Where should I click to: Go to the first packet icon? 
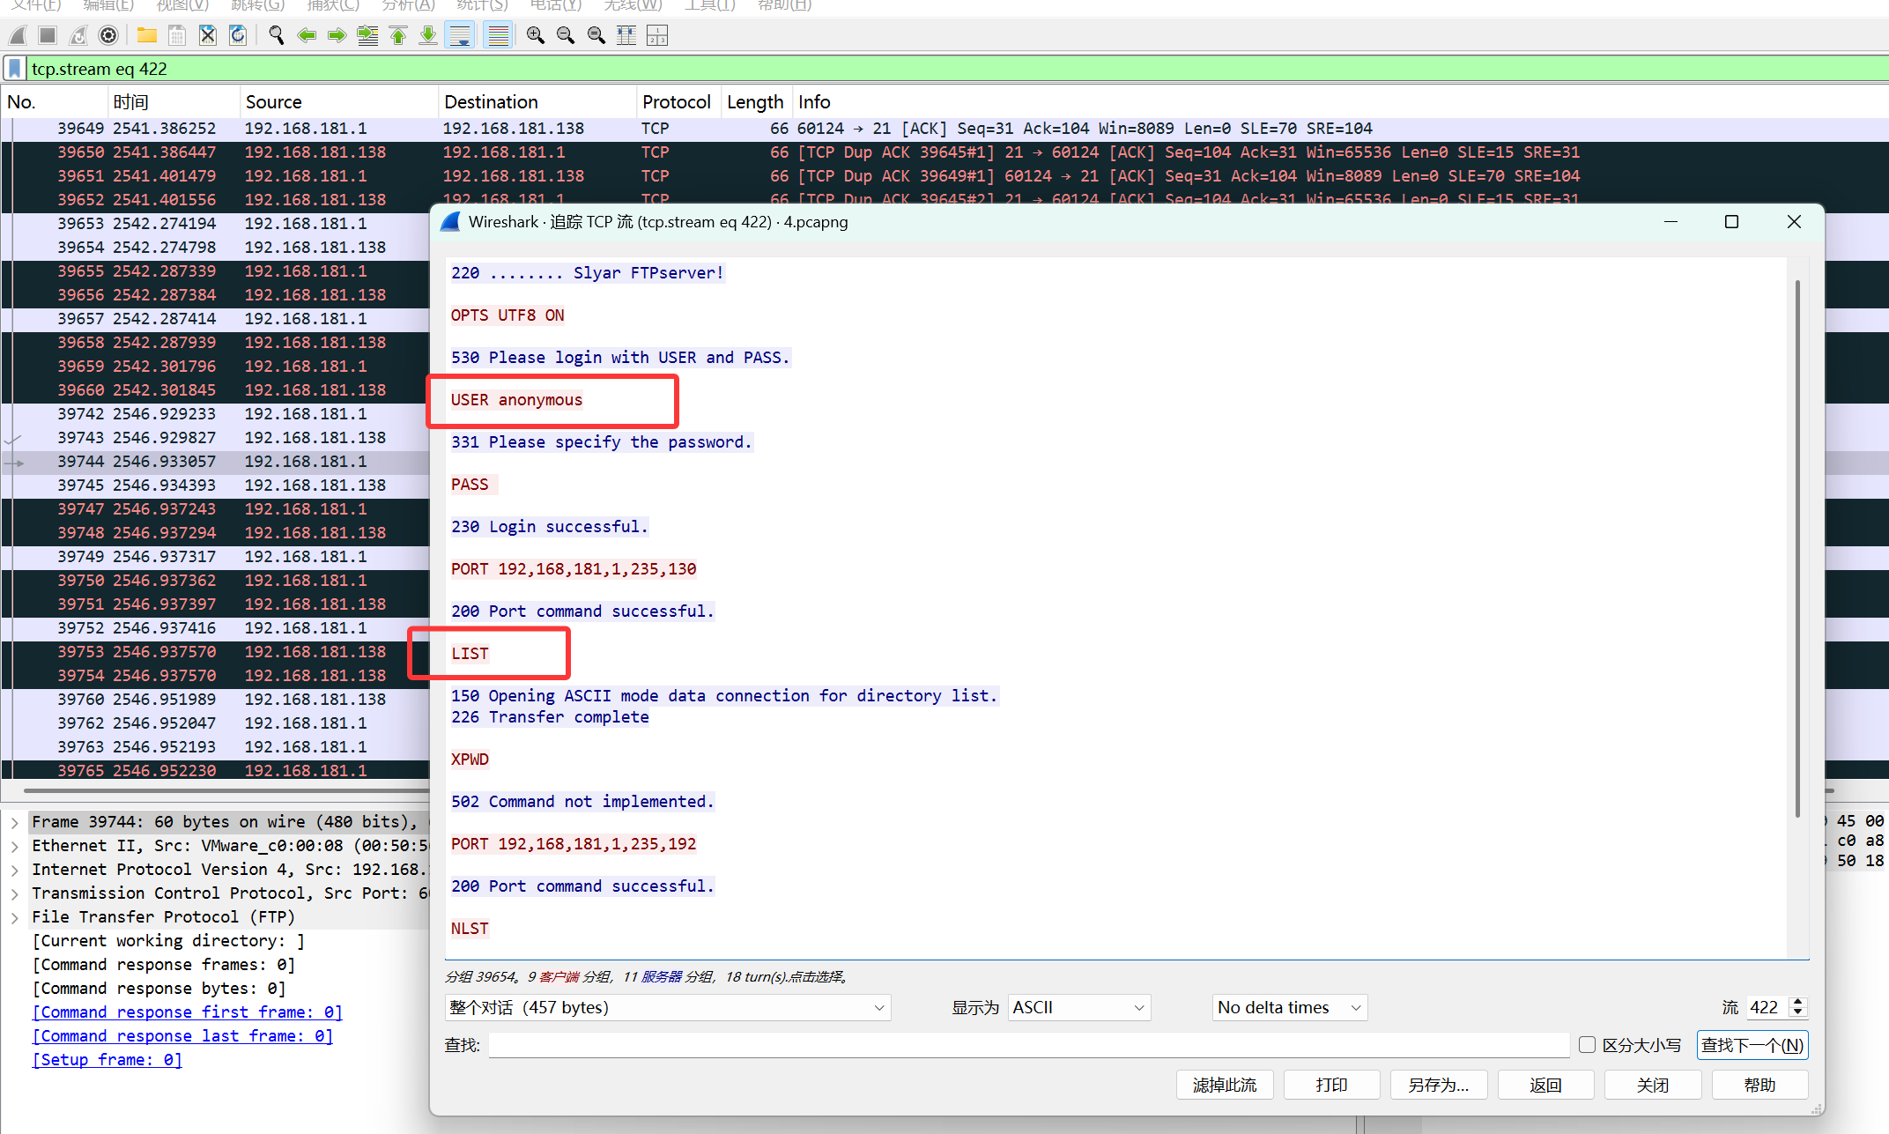click(x=398, y=35)
